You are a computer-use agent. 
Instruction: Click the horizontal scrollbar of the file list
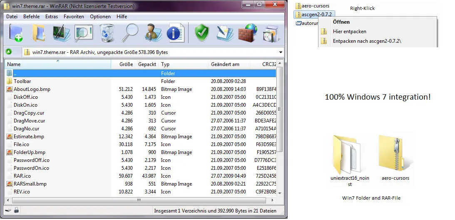pos(137,200)
